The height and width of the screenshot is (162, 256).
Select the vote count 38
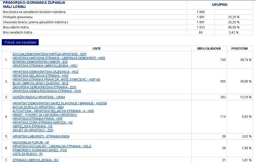point(224,148)
